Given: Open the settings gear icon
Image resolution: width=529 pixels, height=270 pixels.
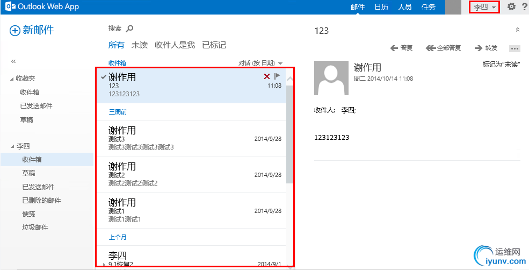Looking at the screenshot, I should coord(511,6).
